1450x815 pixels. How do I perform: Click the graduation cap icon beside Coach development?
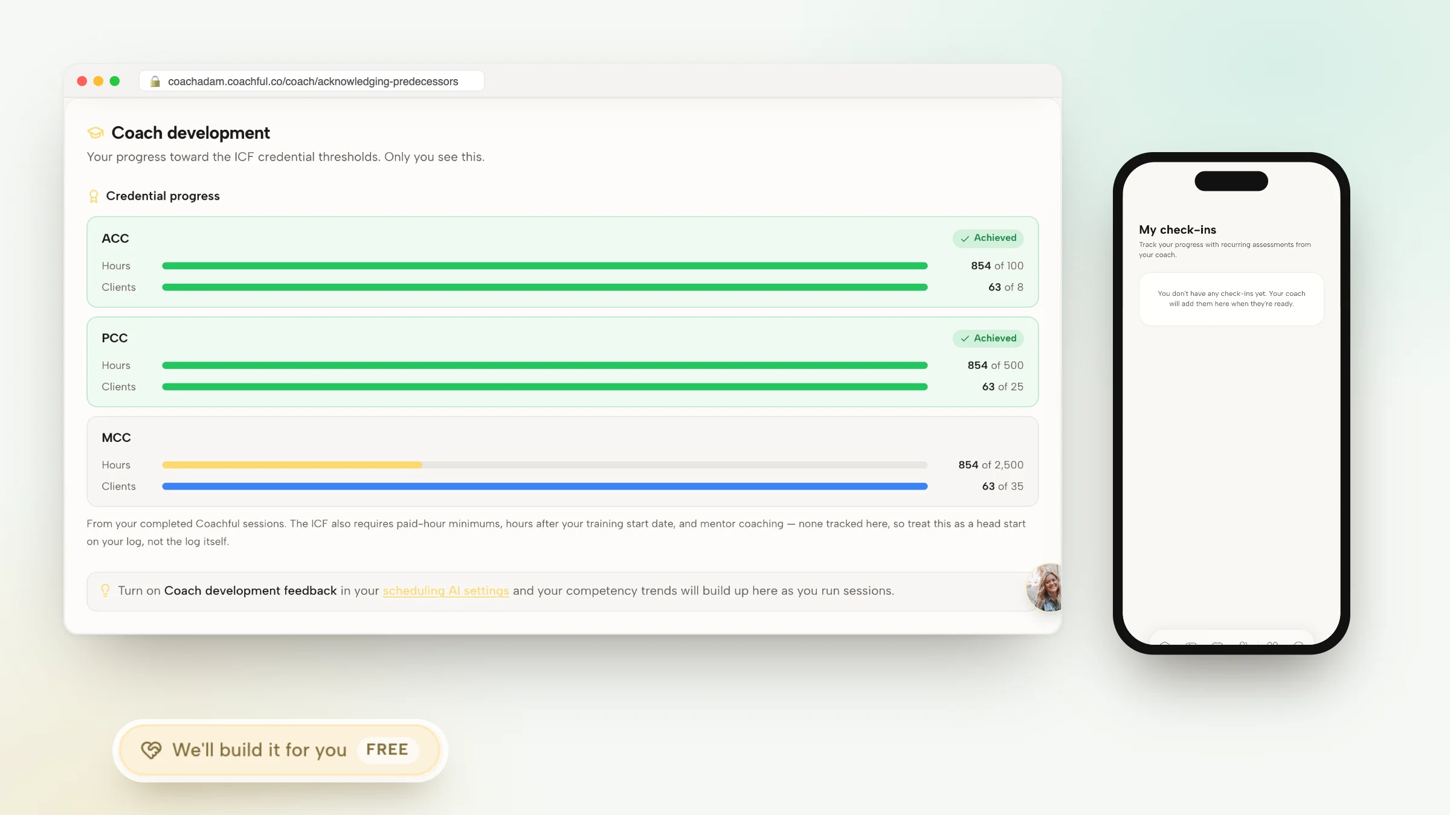pos(95,133)
